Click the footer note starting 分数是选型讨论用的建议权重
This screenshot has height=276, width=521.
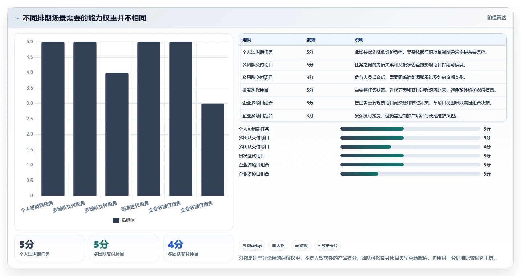point(367,258)
